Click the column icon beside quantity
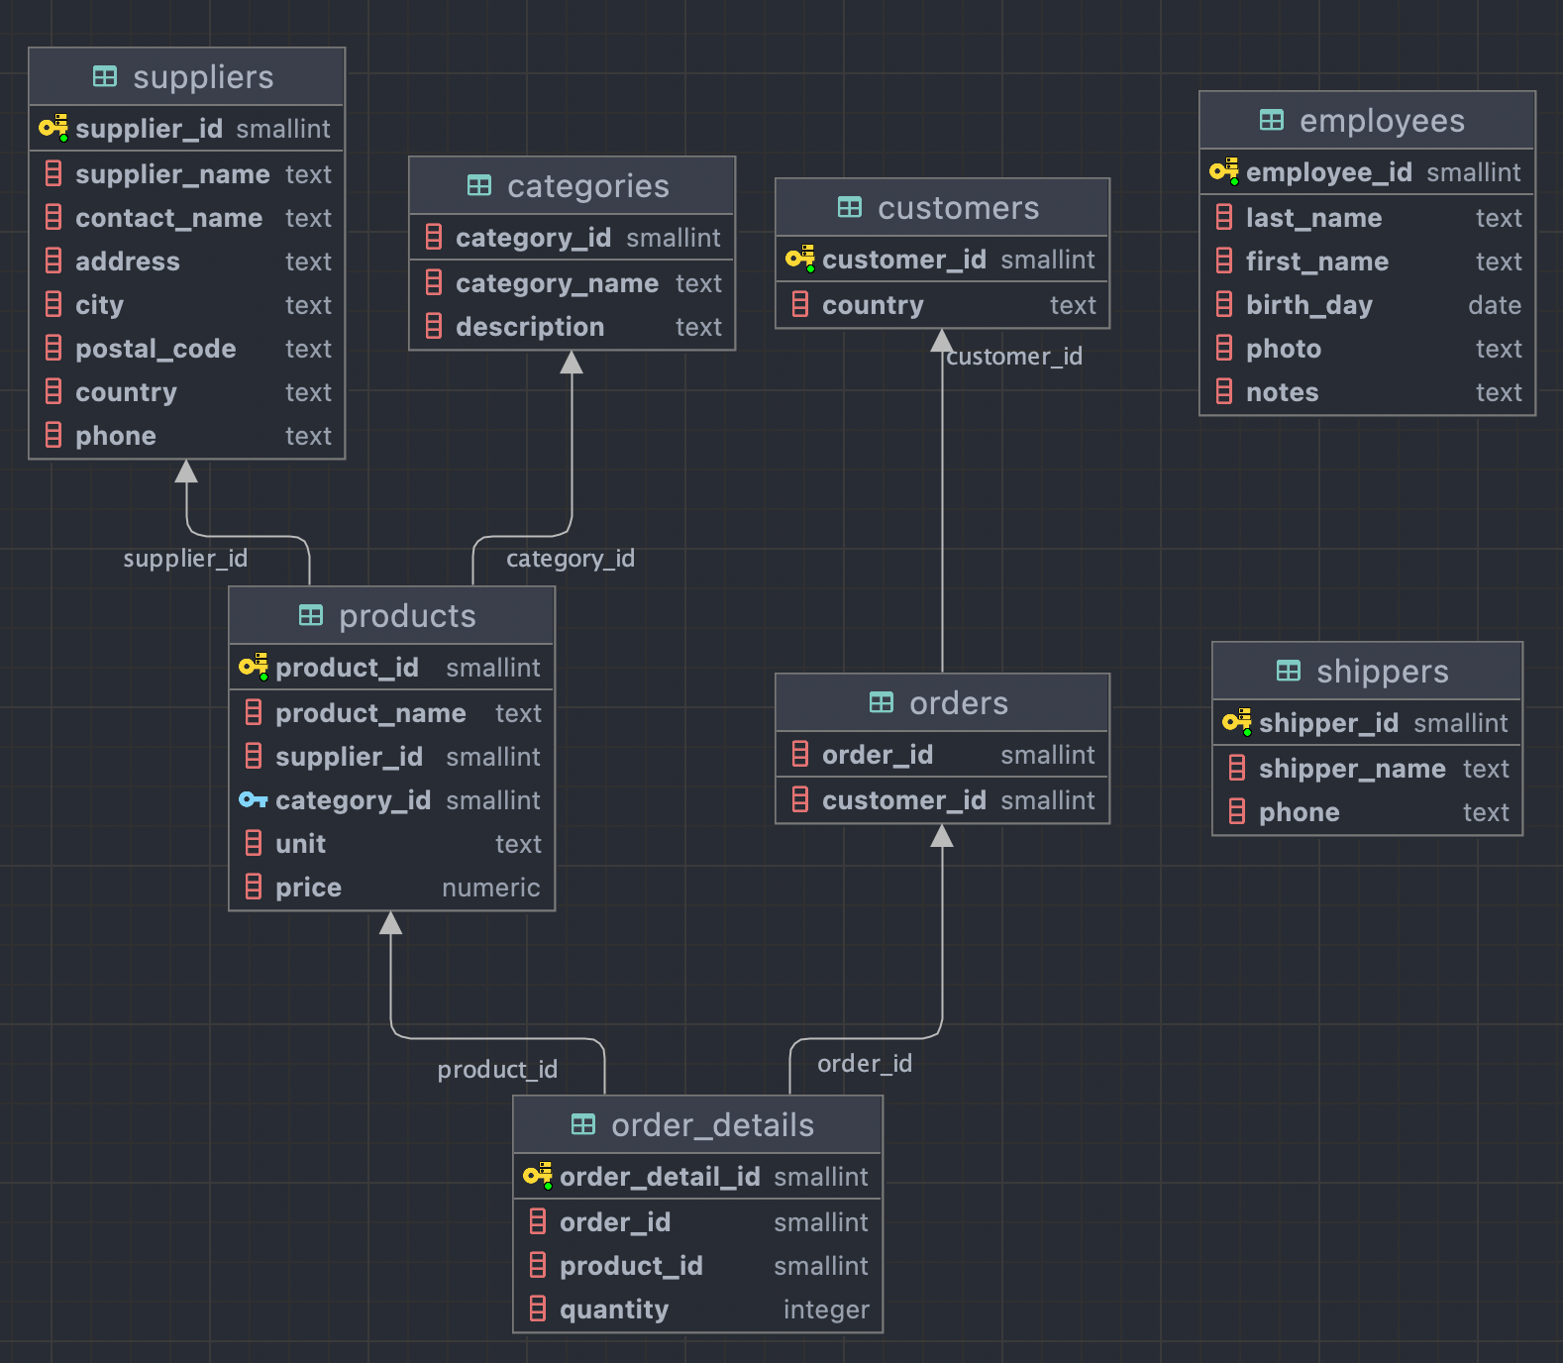The height and width of the screenshot is (1363, 1563). click(x=538, y=1309)
